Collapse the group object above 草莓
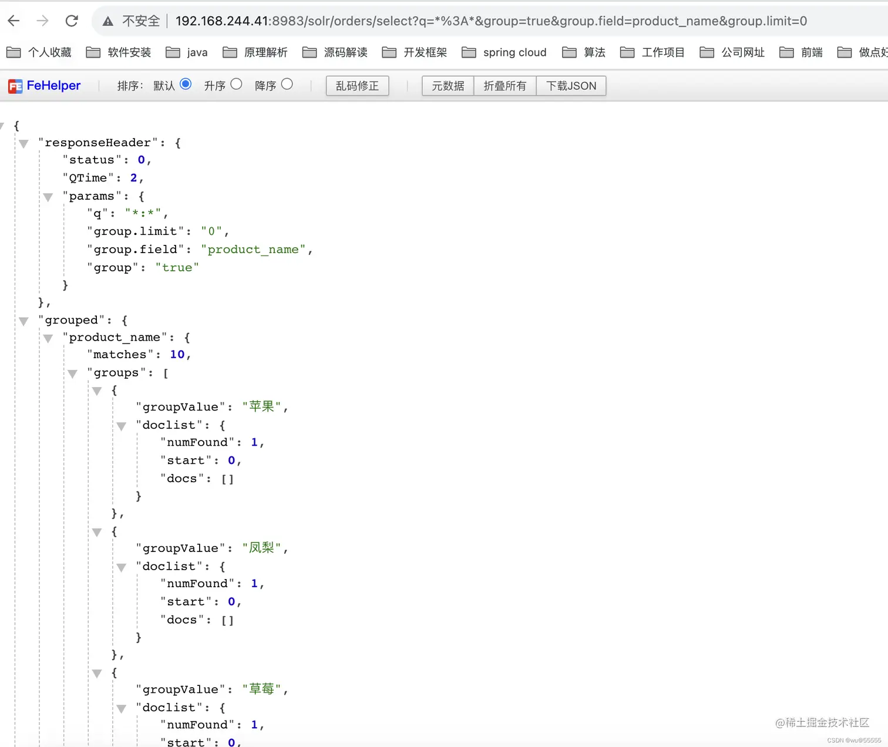The height and width of the screenshot is (747, 888). tap(97, 674)
